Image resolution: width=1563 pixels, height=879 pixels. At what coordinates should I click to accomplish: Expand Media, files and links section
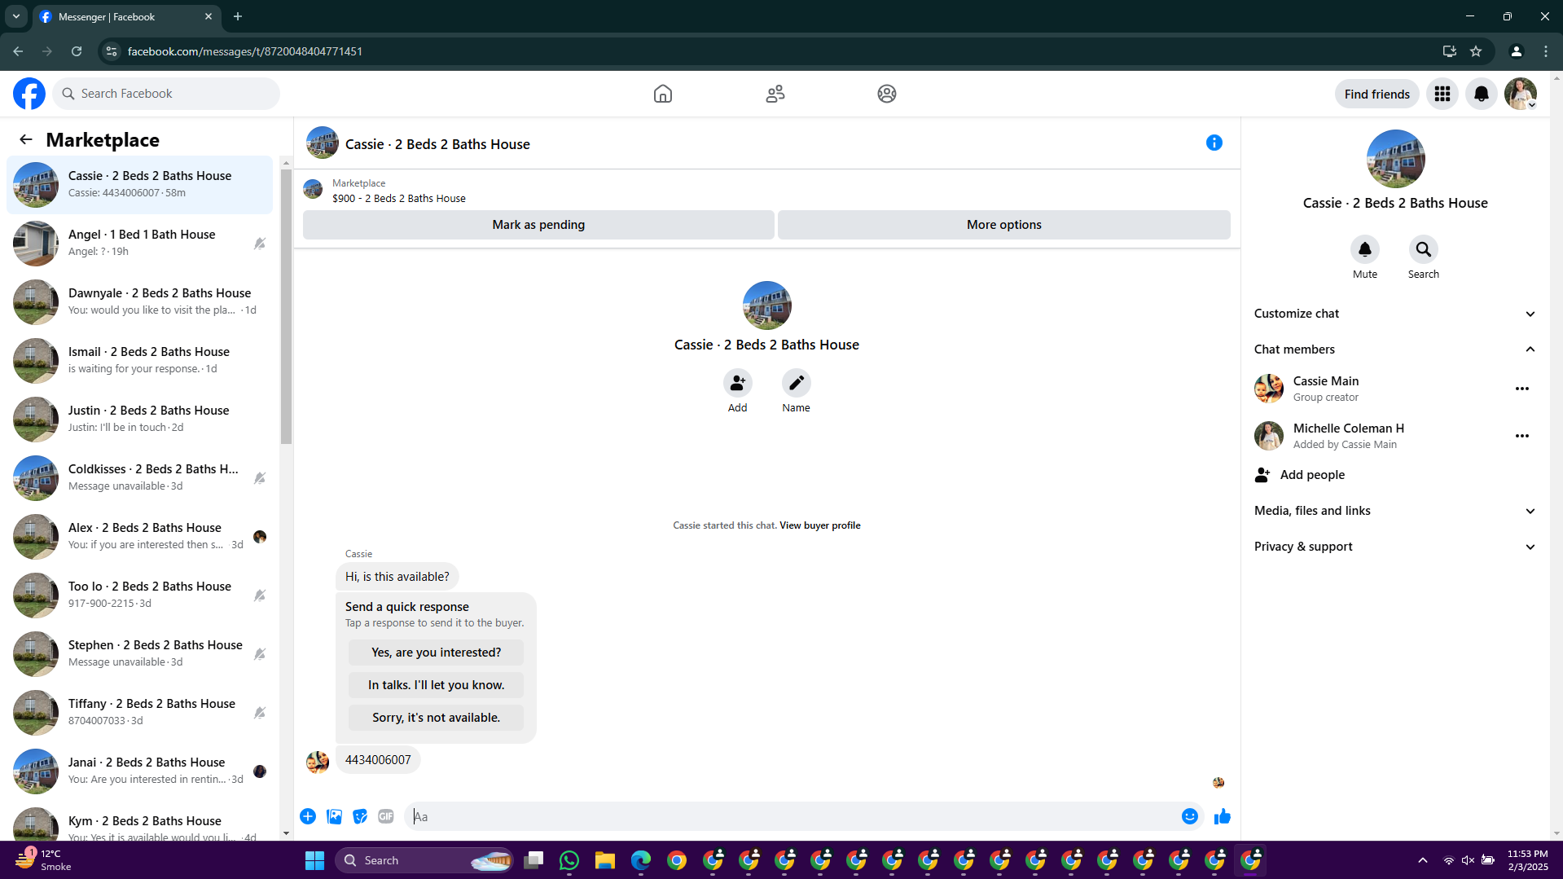point(1394,511)
